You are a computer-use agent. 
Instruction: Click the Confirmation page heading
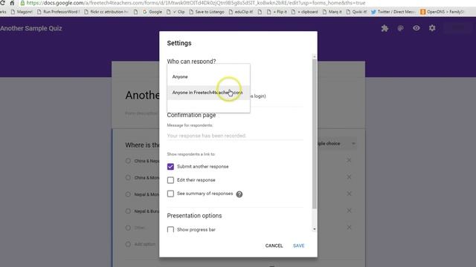[191, 115]
